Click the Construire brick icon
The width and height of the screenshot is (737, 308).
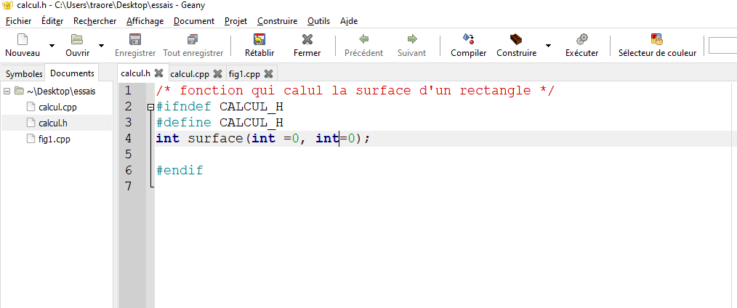click(x=516, y=39)
